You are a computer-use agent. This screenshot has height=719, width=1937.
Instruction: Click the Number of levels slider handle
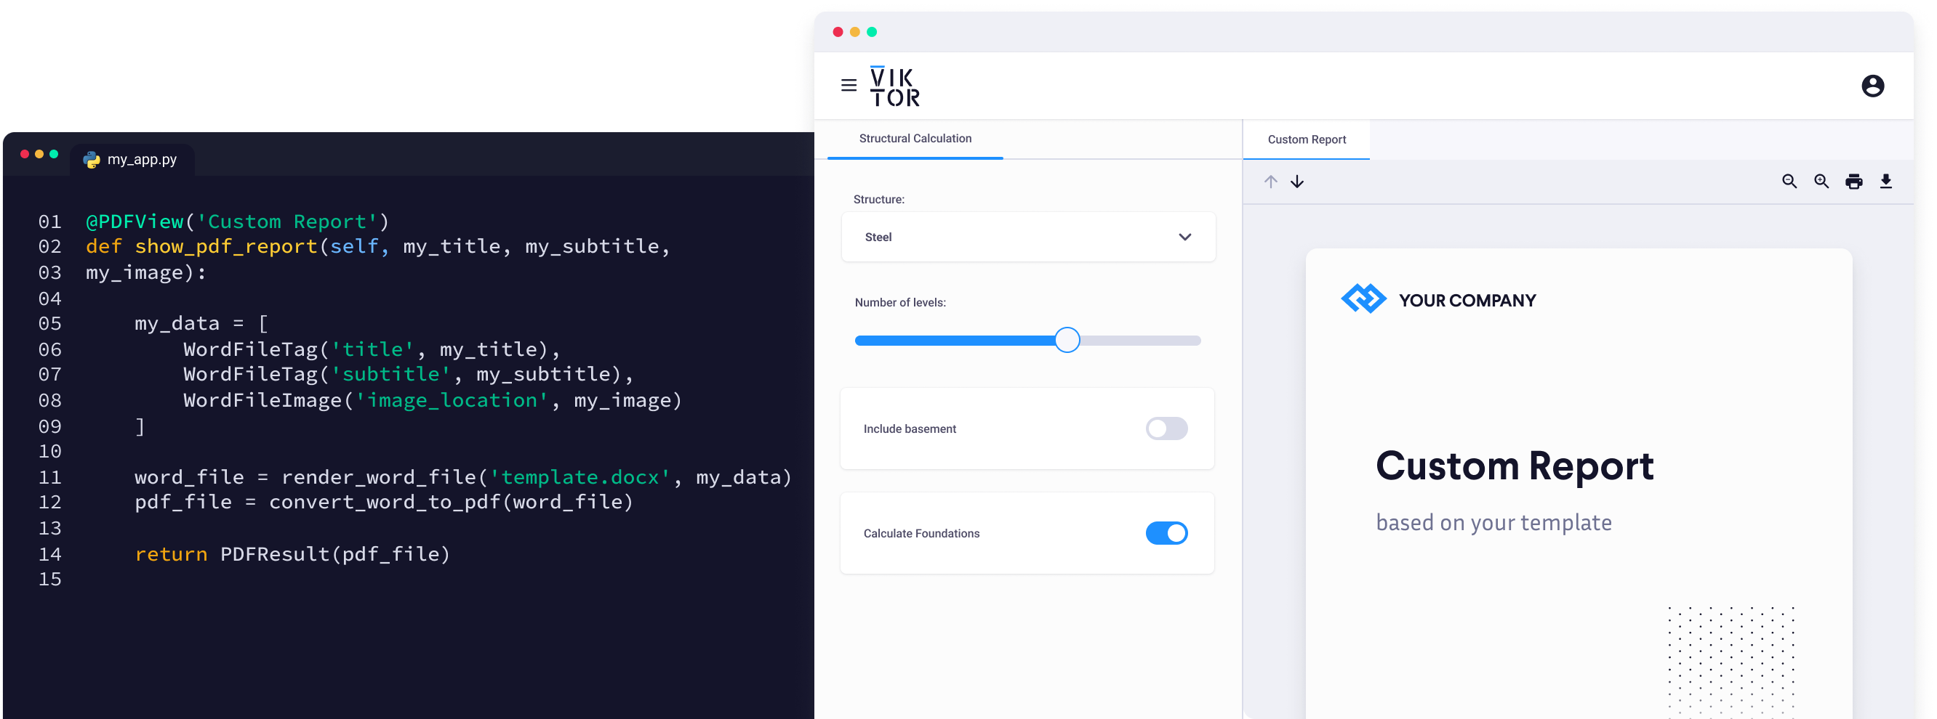click(1066, 341)
